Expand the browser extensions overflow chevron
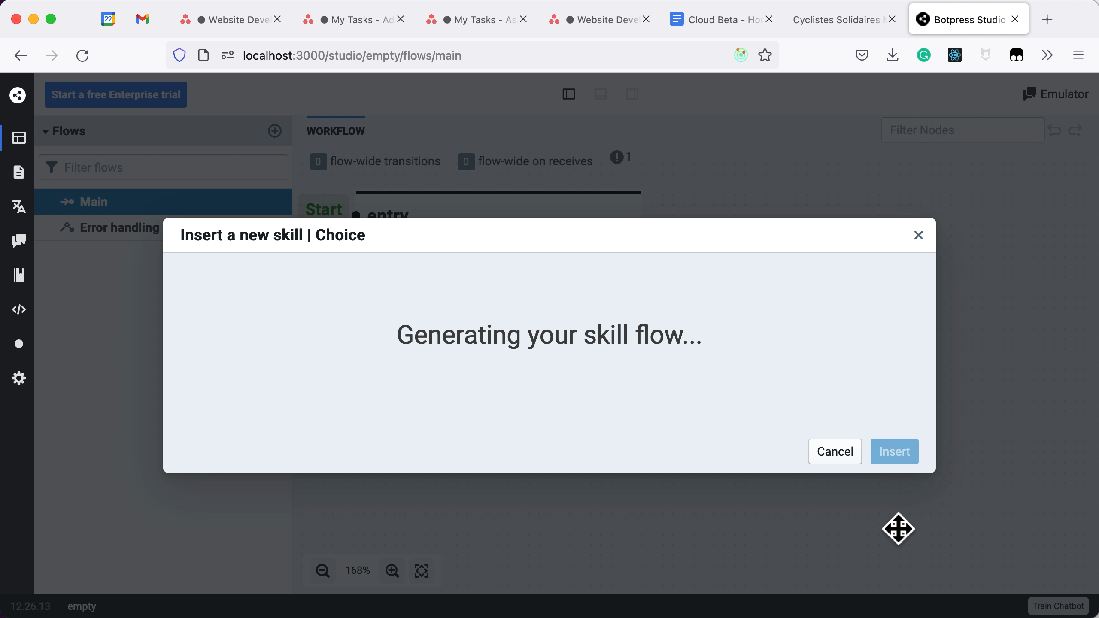This screenshot has width=1099, height=618. click(x=1047, y=55)
